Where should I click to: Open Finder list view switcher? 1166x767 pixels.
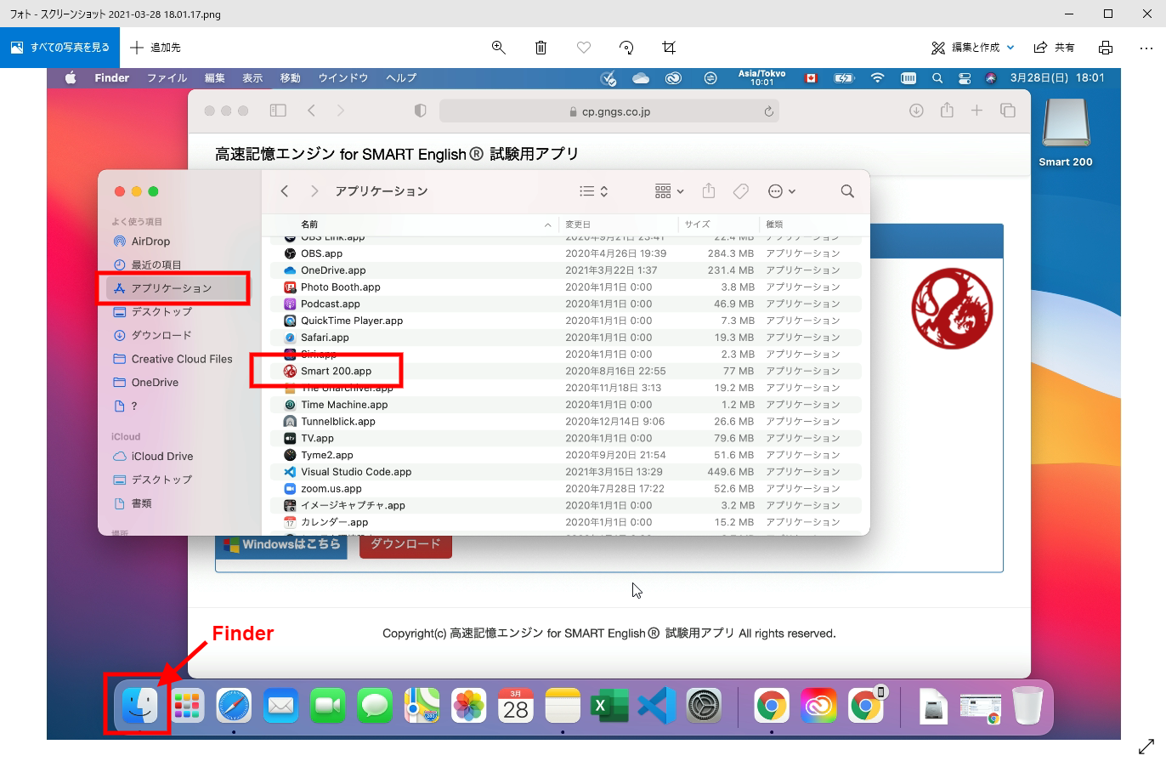click(593, 191)
